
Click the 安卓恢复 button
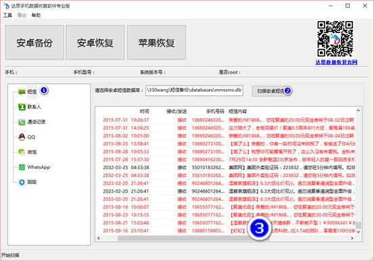coord(95,43)
